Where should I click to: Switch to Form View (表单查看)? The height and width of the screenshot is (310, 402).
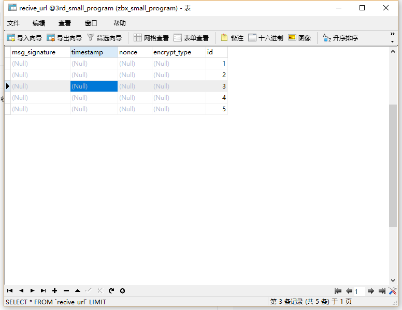191,38
